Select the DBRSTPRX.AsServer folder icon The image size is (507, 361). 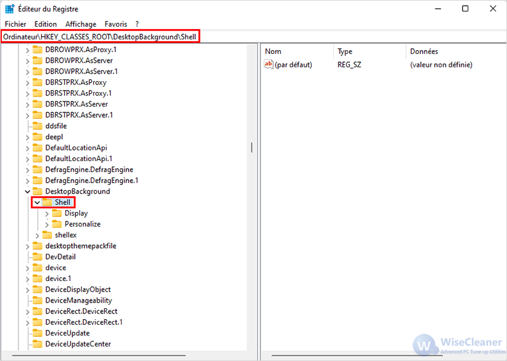[x=37, y=104]
